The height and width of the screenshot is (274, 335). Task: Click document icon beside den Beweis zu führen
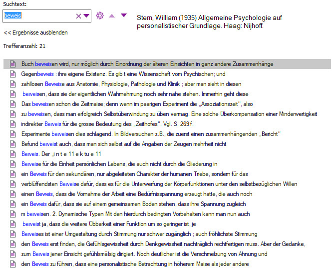point(13,264)
